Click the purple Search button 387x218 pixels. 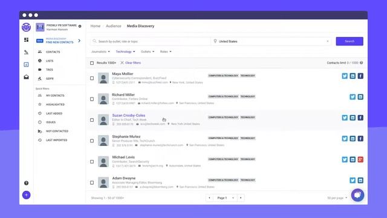[350, 41]
